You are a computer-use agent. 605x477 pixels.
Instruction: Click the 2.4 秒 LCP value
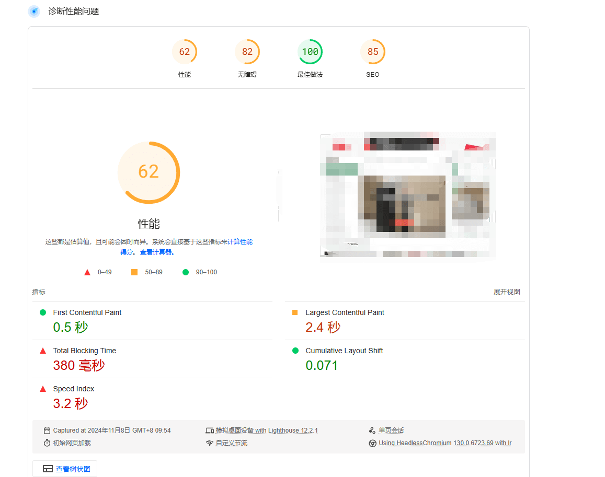323,328
